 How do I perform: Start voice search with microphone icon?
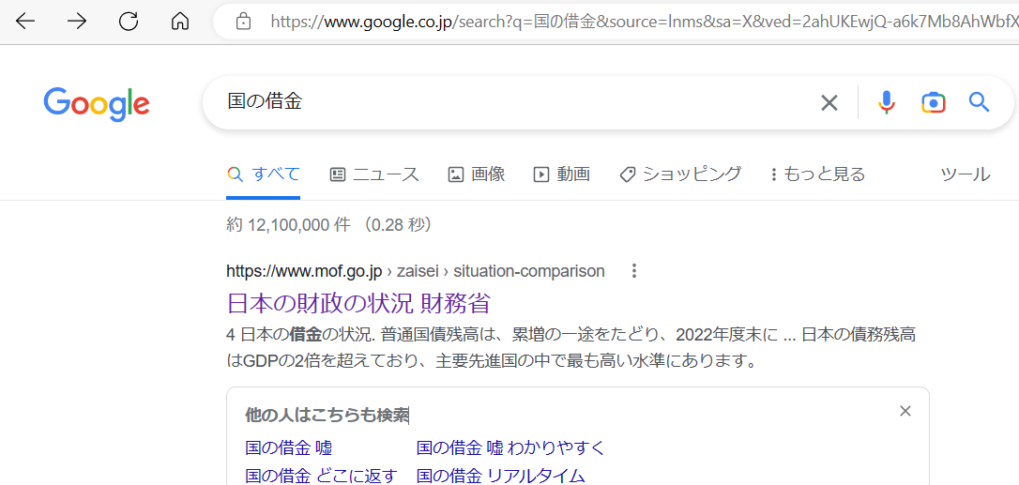pyautogui.click(x=887, y=102)
